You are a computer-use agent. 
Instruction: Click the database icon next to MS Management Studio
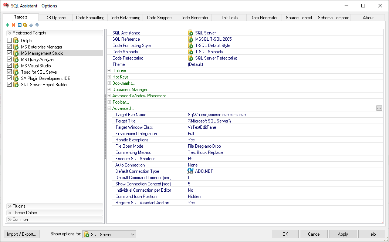16,53
